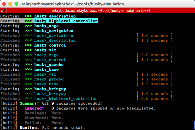Click 'All 9 packages succeeded!' text
The width and height of the screenshot is (195, 130).
coord(72,103)
